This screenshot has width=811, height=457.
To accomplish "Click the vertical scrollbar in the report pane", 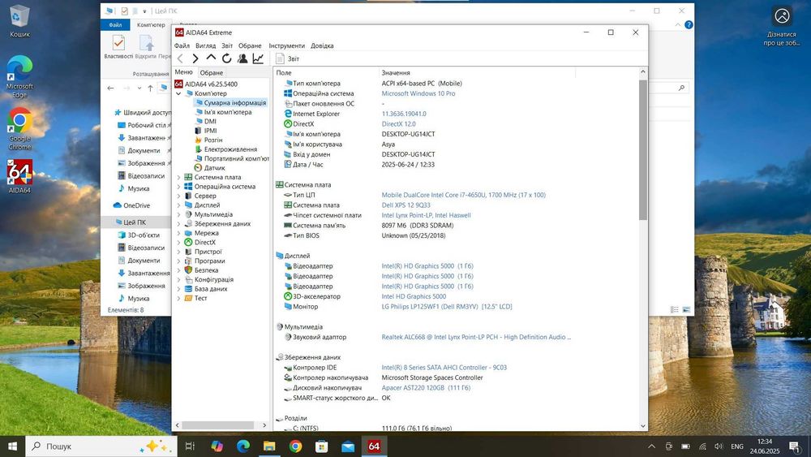I will (643, 149).
